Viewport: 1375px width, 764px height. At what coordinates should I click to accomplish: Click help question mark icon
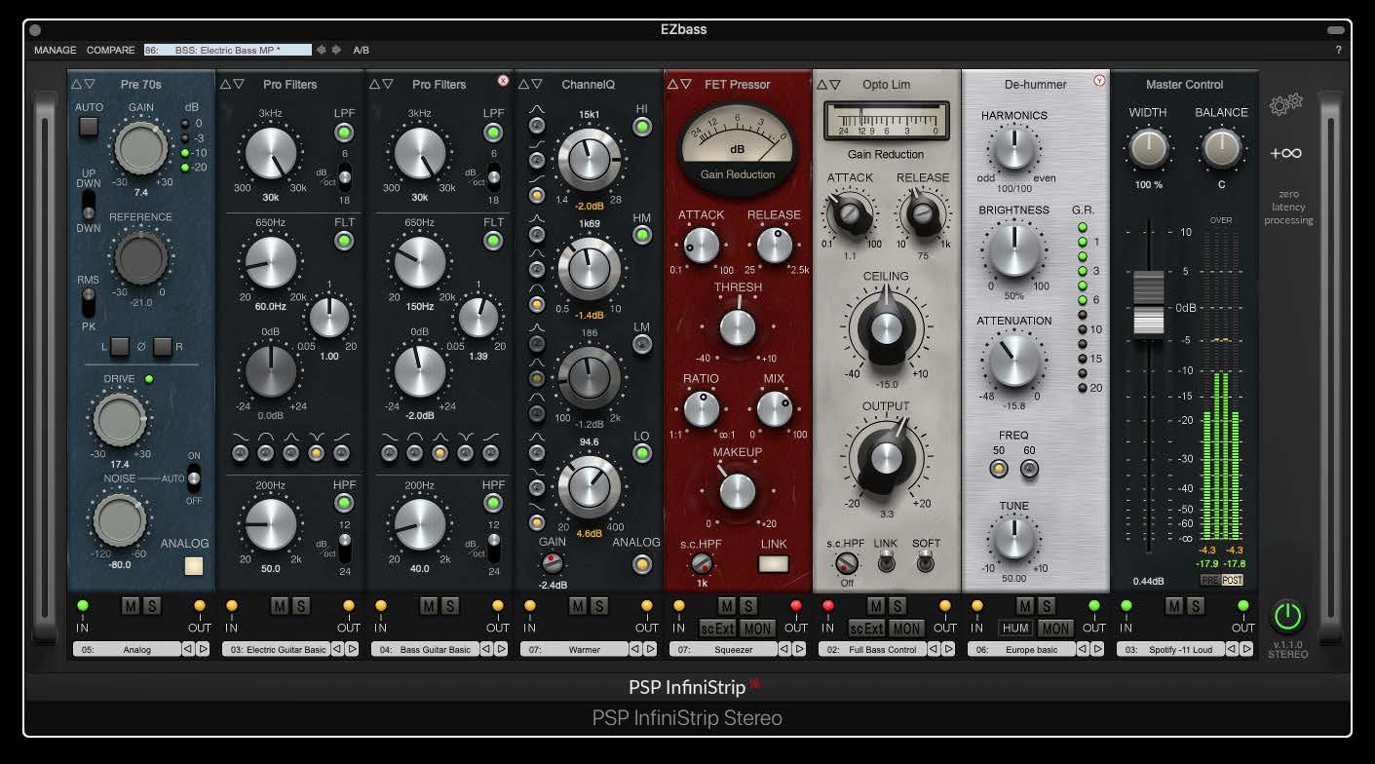[1338, 50]
